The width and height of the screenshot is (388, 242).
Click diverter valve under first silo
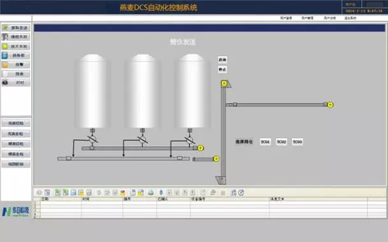tap(92, 139)
